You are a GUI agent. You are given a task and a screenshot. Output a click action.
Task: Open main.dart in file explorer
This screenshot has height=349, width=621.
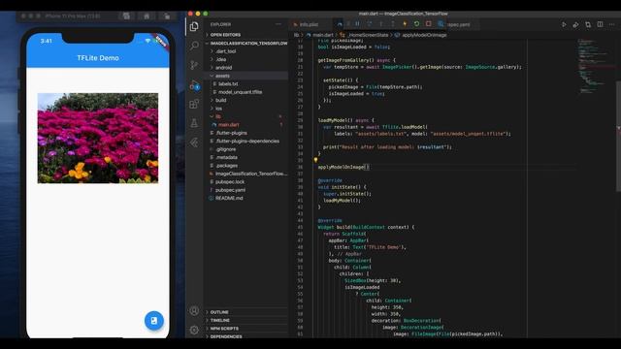tap(245, 125)
